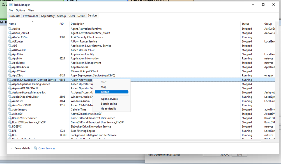Sort by the Group column header
This screenshot has height=164, width=281.
269,24
